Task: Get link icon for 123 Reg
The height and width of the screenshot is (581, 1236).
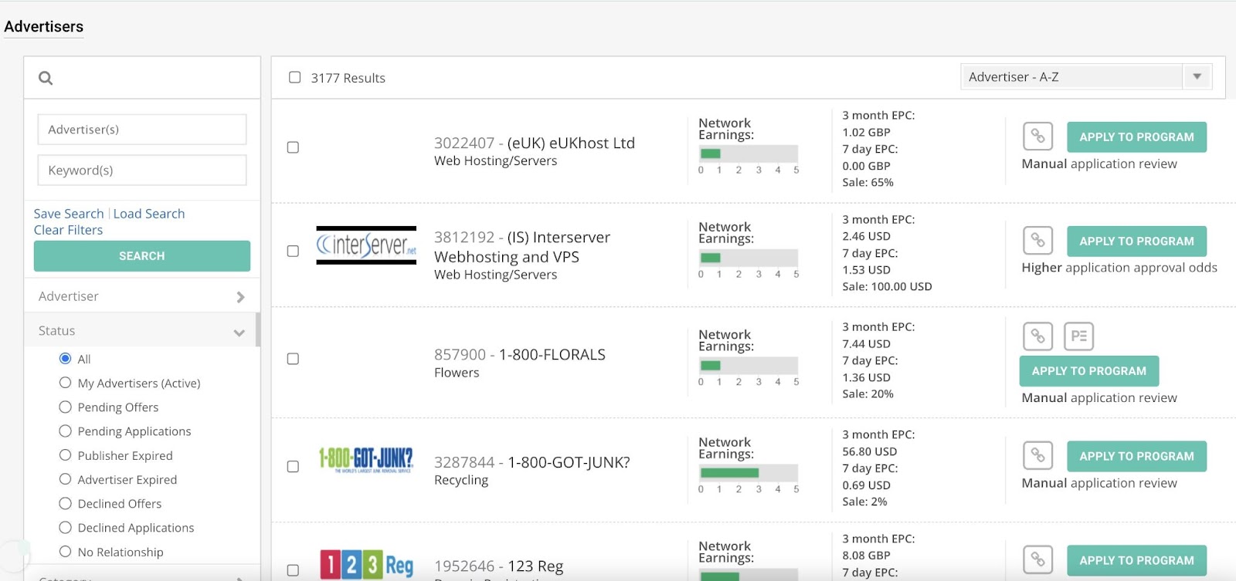Action: (1037, 560)
